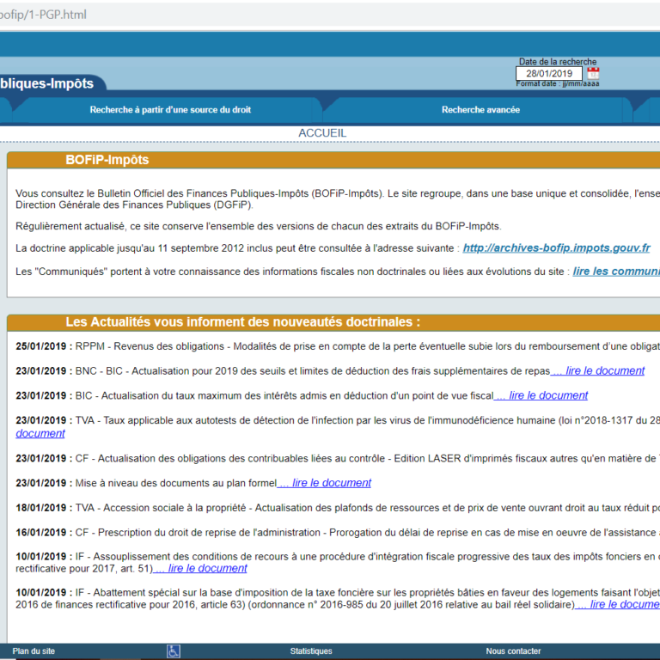Viewport: 660px width, 660px height.
Task: Click the browser address bar URL
Action: (x=43, y=15)
